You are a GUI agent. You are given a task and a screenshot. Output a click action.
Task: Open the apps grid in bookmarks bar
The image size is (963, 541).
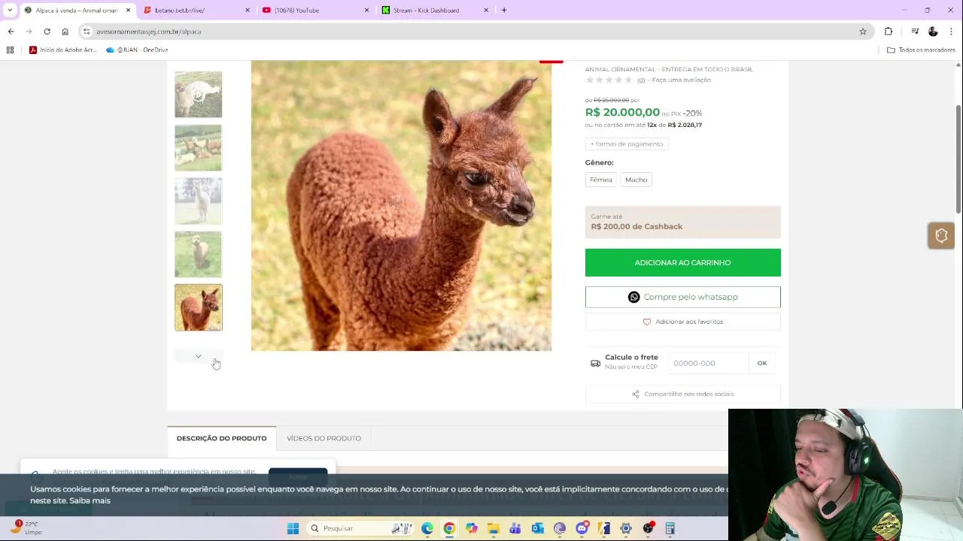(10, 50)
